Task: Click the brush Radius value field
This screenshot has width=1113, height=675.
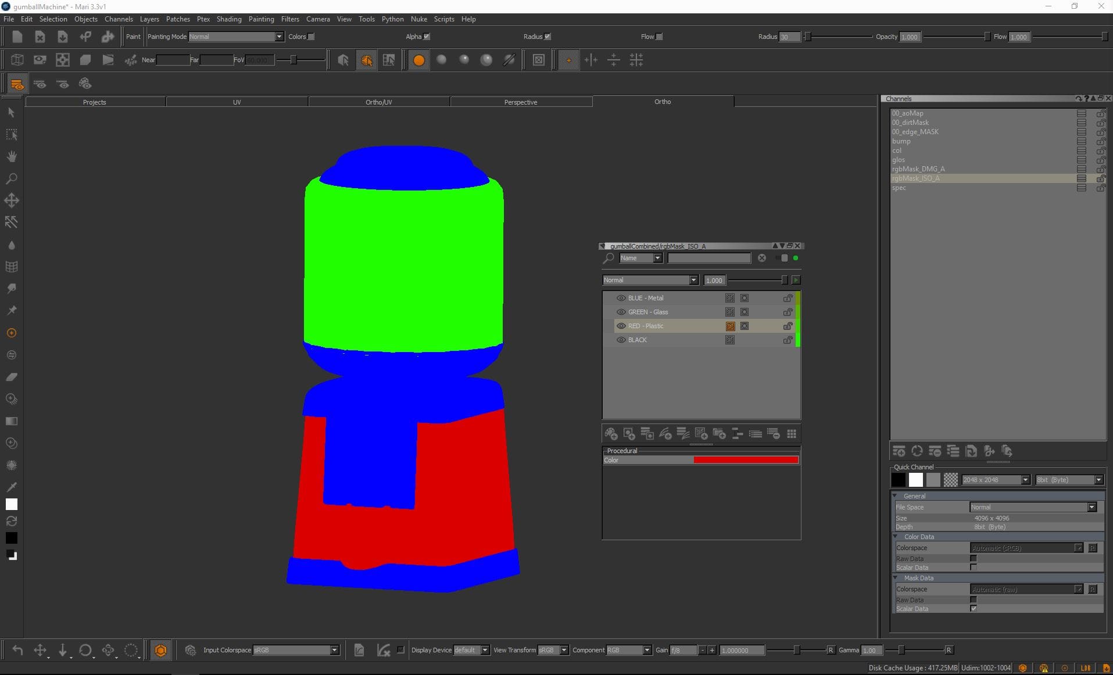Action: (789, 37)
